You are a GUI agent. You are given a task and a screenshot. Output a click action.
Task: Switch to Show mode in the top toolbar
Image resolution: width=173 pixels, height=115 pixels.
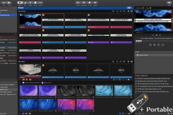tap(20, 3)
